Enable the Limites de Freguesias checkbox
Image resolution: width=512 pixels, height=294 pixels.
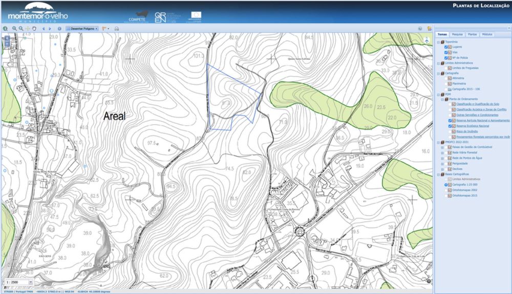(x=446, y=68)
